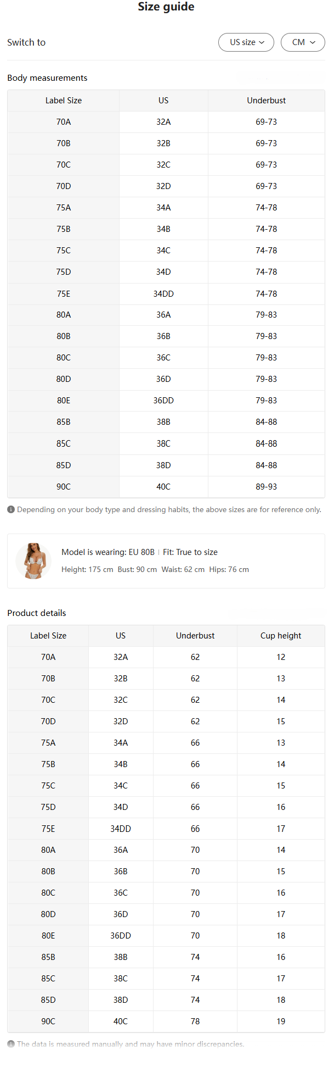Click the Cup height column header
334x1066 pixels.
[281, 636]
